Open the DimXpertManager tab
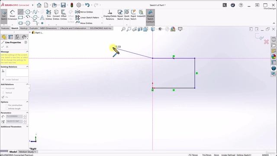The height and width of the screenshot is (156, 277). pyautogui.click(x=24, y=37)
